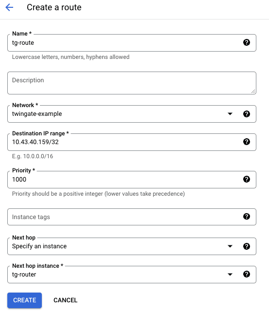
Task: Go back using the blue arrow
Action: point(9,7)
